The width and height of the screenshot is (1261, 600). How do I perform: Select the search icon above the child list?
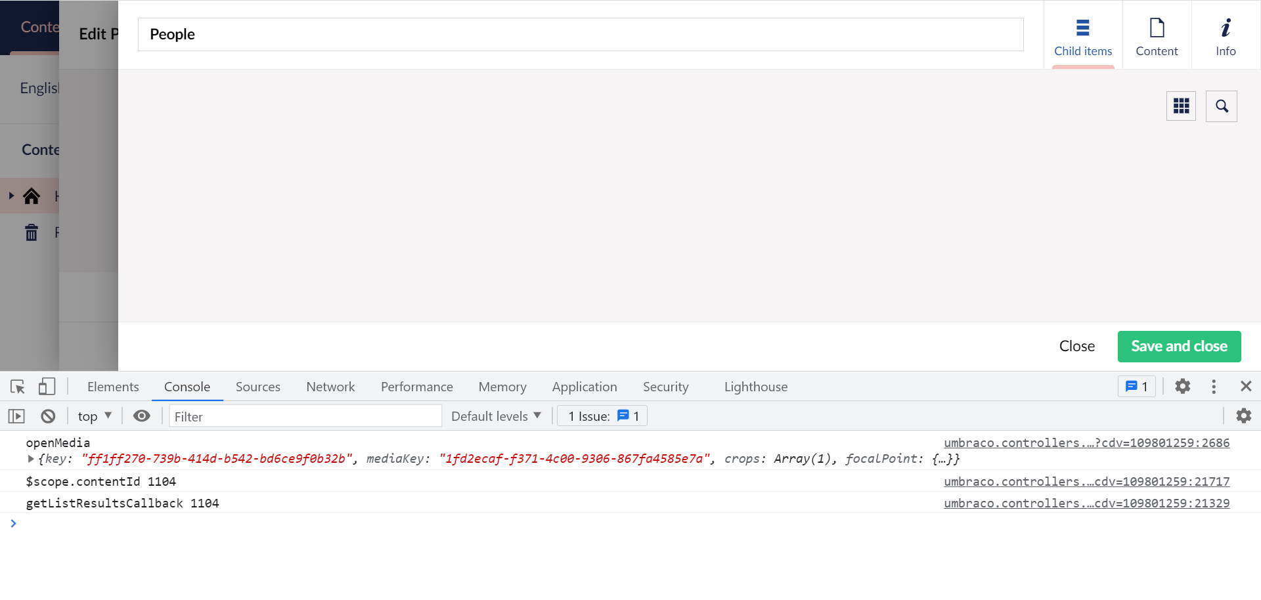click(x=1222, y=106)
